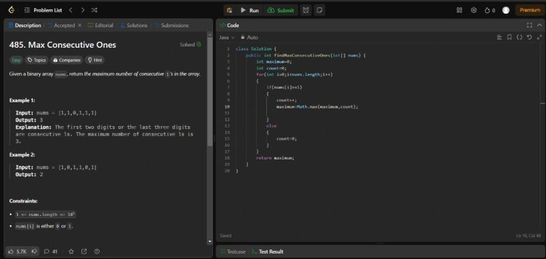Open the Testcase tab
This screenshot has width=546, height=259.
coord(233,252)
